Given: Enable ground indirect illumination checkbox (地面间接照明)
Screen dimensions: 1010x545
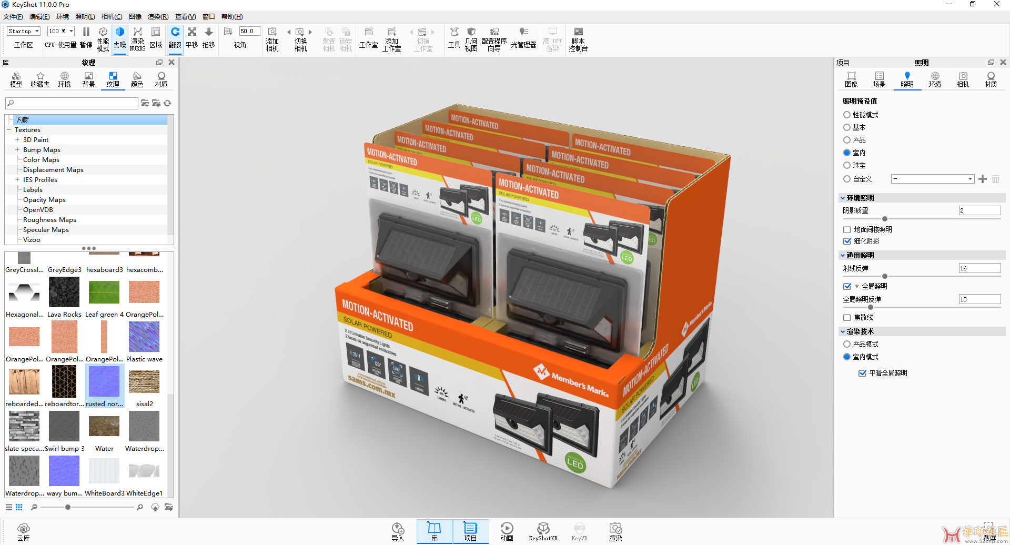Looking at the screenshot, I should coord(847,230).
